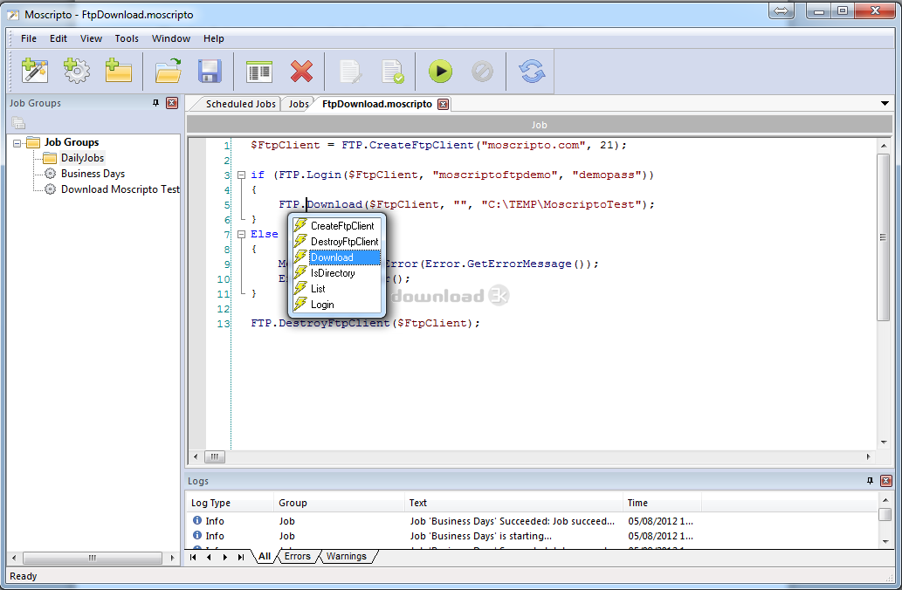902x590 pixels.
Task: Click the open folder toolbar icon
Action: pyautogui.click(x=167, y=71)
